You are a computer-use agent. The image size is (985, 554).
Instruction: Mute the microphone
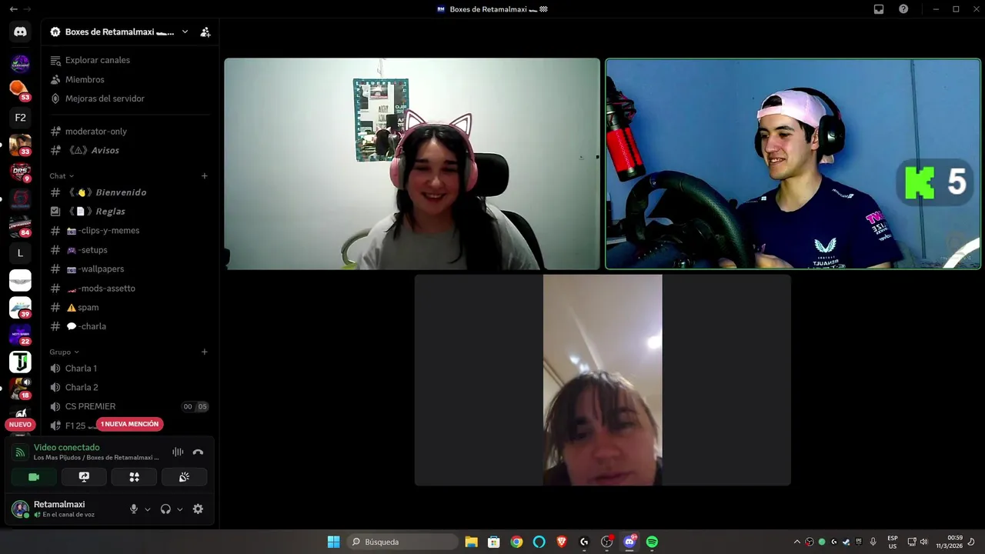click(134, 509)
